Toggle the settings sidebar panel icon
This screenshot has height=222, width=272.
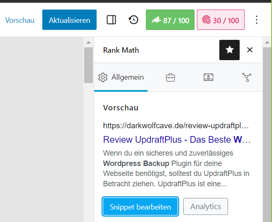tap(111, 20)
